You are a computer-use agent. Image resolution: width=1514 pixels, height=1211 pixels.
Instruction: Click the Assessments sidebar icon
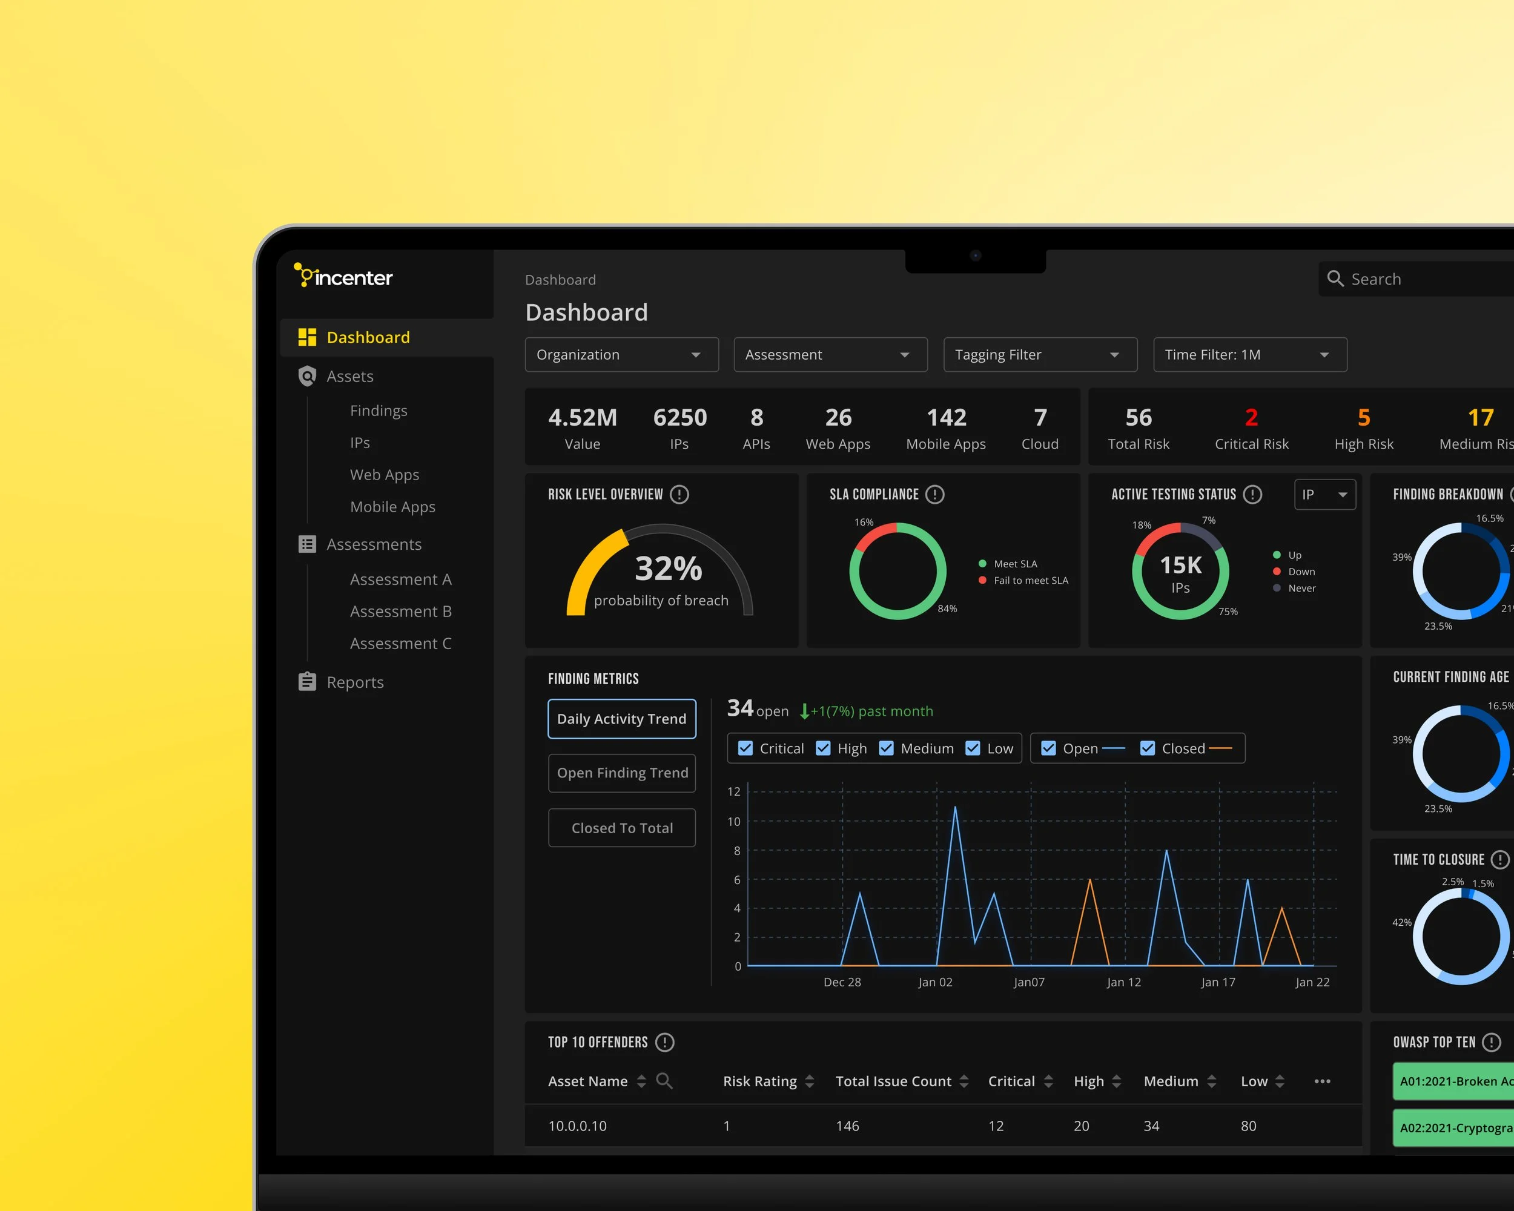(x=307, y=544)
